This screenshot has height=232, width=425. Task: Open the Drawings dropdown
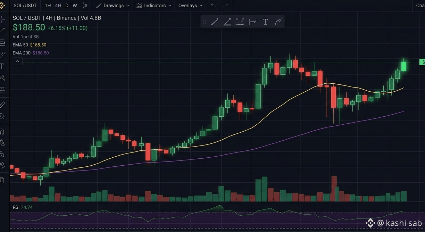click(x=112, y=6)
